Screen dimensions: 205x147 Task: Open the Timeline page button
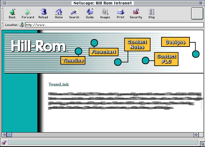[x=73, y=60]
